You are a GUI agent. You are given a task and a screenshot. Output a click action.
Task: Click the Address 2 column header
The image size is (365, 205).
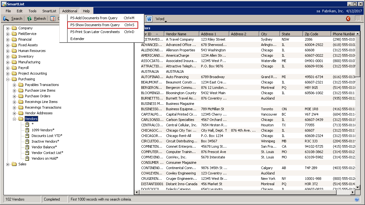coord(244,34)
